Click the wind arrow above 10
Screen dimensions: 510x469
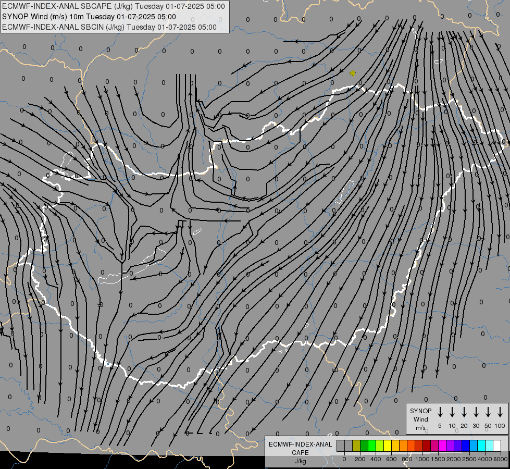point(452,412)
